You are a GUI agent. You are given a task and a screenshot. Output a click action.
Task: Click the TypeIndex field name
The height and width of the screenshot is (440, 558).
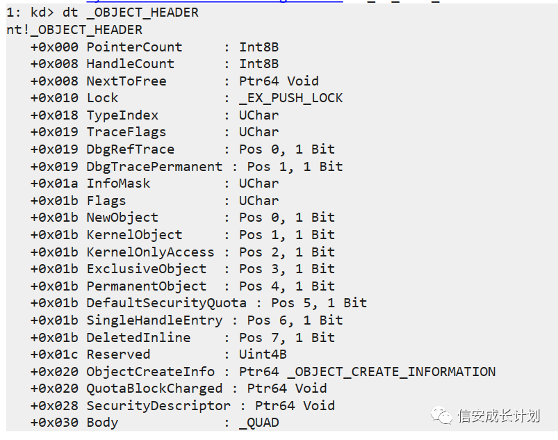[122, 115]
